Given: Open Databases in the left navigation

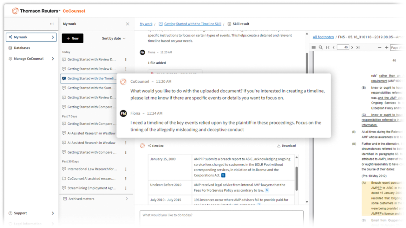Looking at the screenshot, I should pos(22,48).
